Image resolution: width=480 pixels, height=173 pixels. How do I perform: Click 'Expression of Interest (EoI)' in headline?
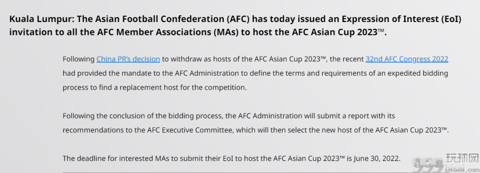[x=401, y=20]
